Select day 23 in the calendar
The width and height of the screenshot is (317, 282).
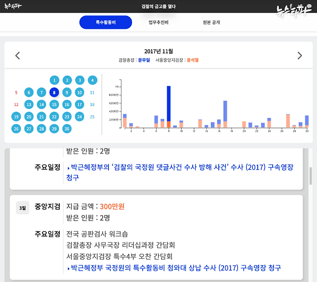click(x=66, y=117)
